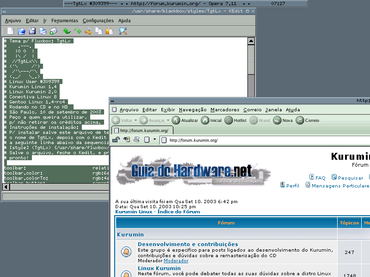Open a new page with Nova

(283, 120)
